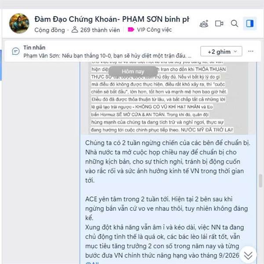
Task: Open the group avatar picture
Action: click(19, 23)
